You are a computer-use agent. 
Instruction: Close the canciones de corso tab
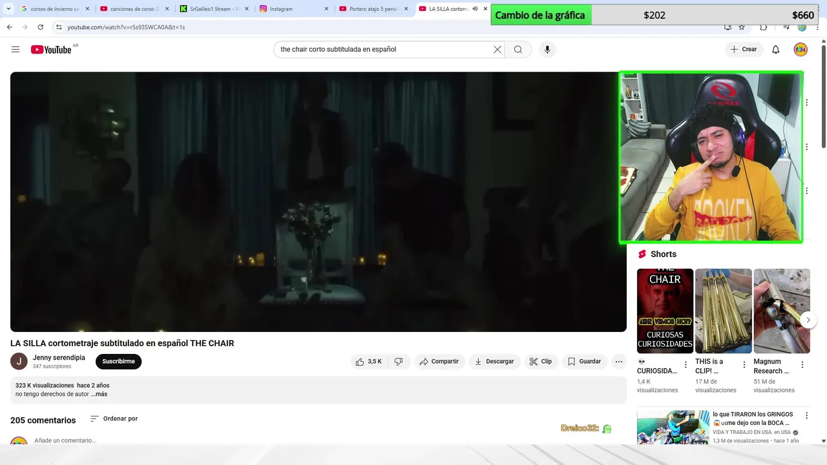[x=166, y=9]
